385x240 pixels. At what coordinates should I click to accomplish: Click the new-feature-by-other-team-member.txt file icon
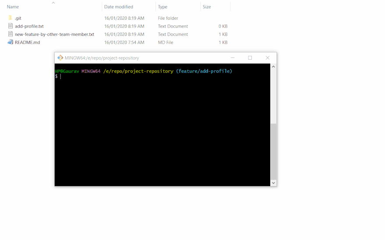pos(11,34)
